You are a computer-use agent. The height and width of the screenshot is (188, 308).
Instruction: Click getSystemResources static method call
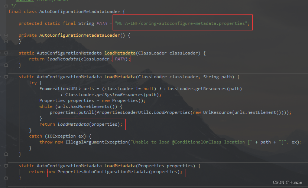pos(120,95)
